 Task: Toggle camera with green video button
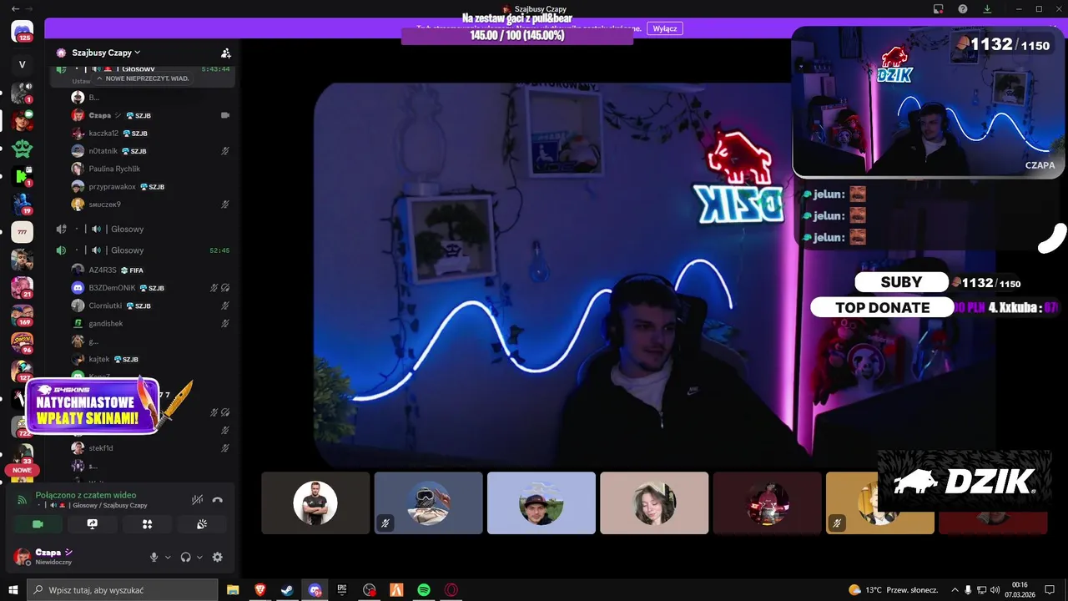[38, 524]
